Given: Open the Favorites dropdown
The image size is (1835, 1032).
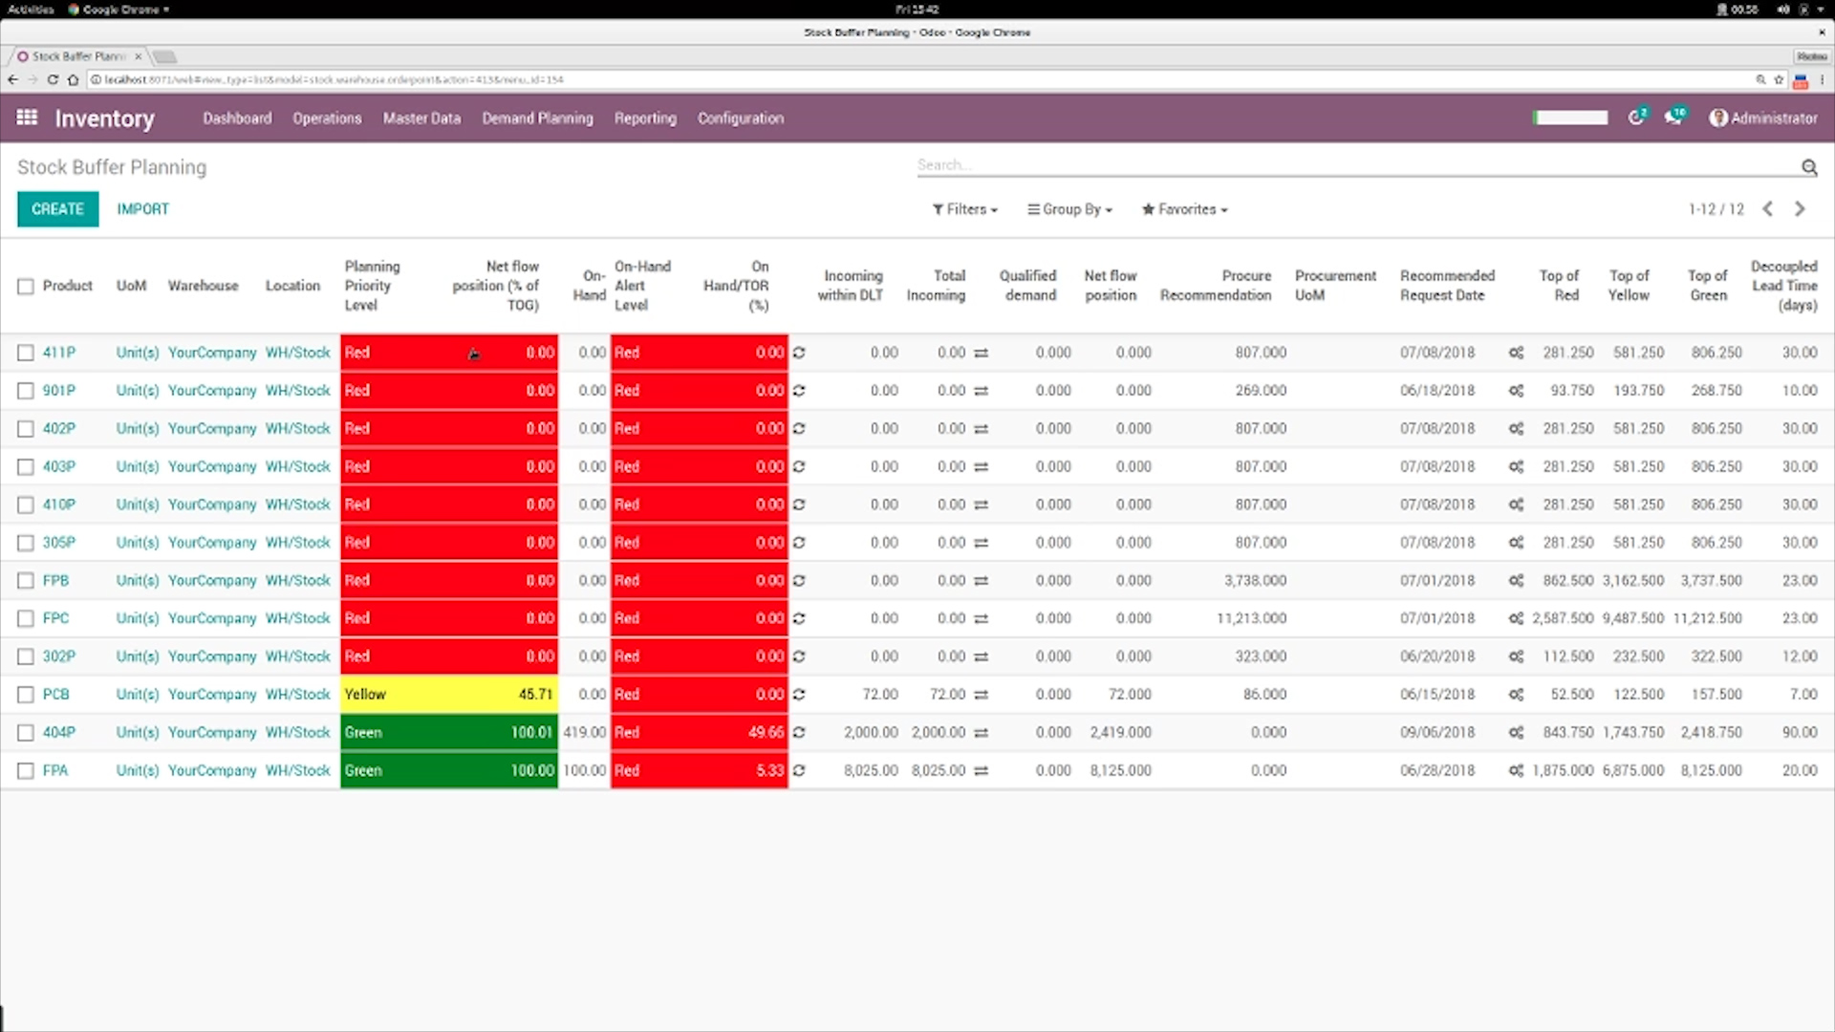Looking at the screenshot, I should point(1184,209).
